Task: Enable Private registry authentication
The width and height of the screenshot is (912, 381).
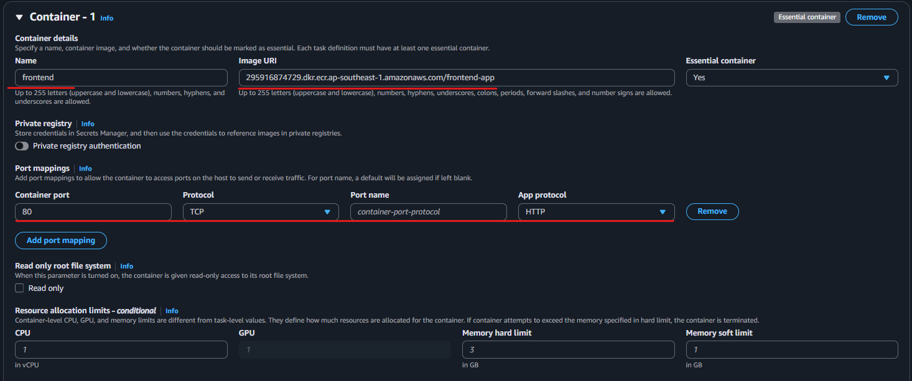Action: (x=21, y=145)
